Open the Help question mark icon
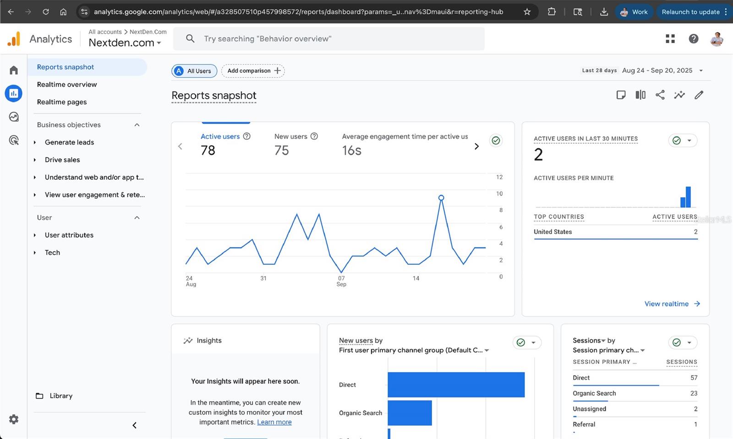The height and width of the screenshot is (439, 733). click(694, 39)
